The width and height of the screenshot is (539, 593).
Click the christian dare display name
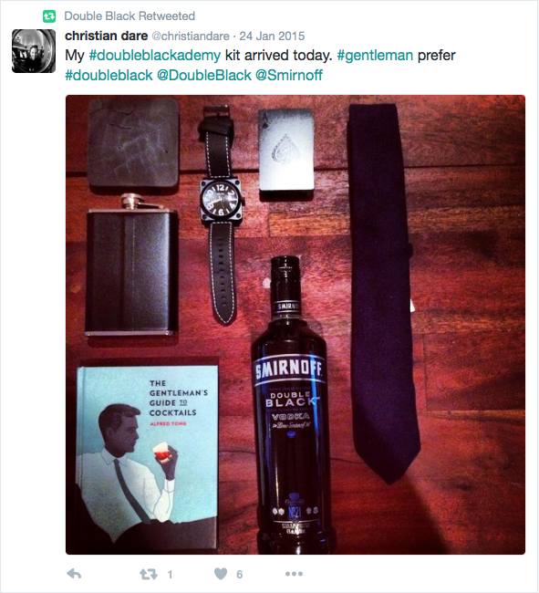106,36
